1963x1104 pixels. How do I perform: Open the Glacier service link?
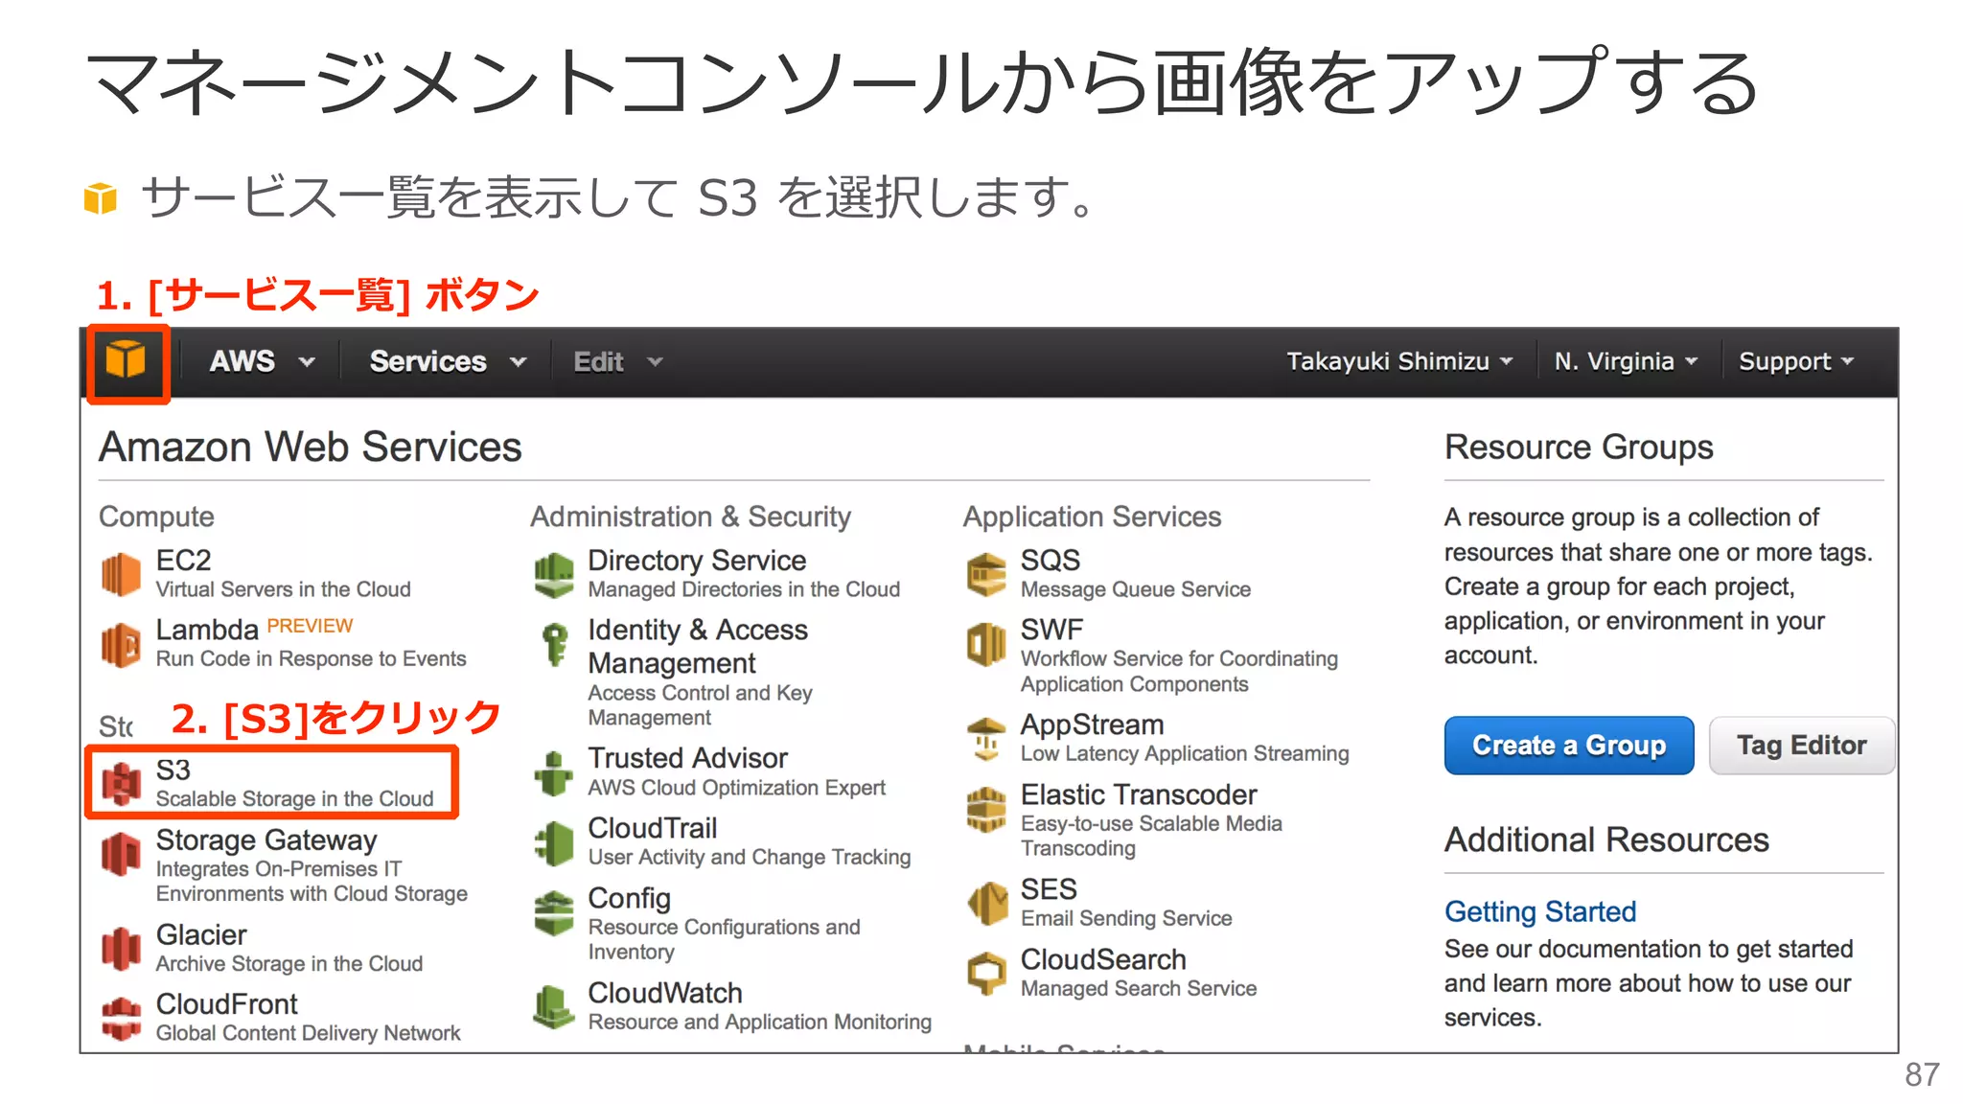(x=201, y=934)
